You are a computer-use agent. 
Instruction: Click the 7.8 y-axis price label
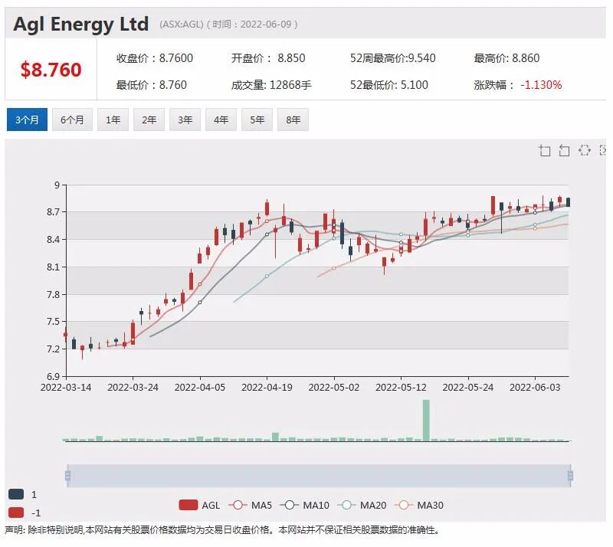53,294
